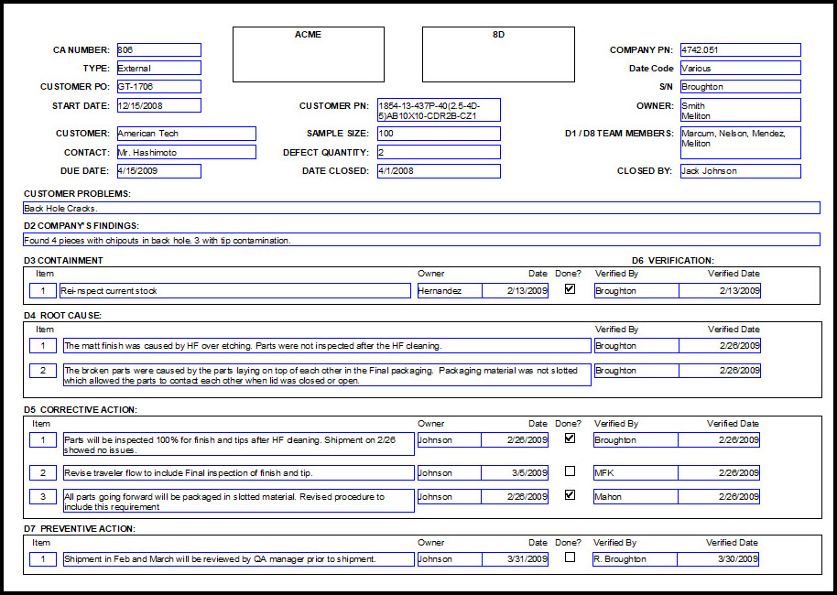Click the Contact field Mr. Hashimoto
Viewport: 837px width, 595px height.
[186, 152]
